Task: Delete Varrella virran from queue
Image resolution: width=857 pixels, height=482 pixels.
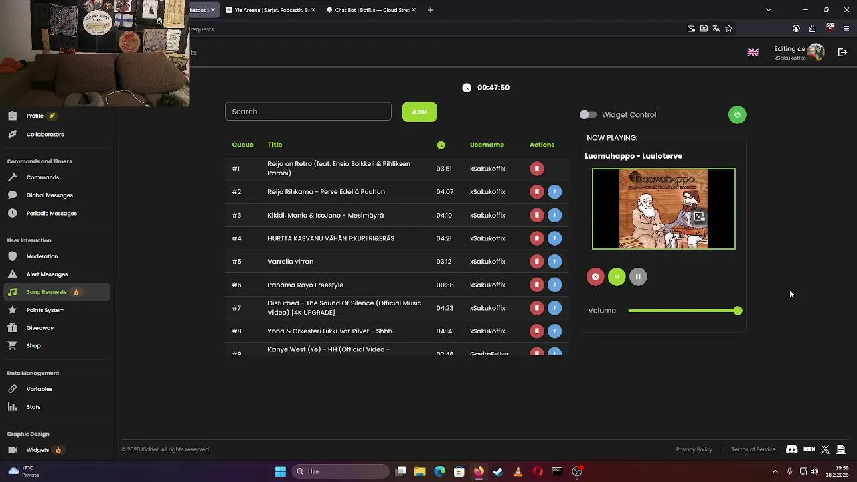Action: click(536, 262)
